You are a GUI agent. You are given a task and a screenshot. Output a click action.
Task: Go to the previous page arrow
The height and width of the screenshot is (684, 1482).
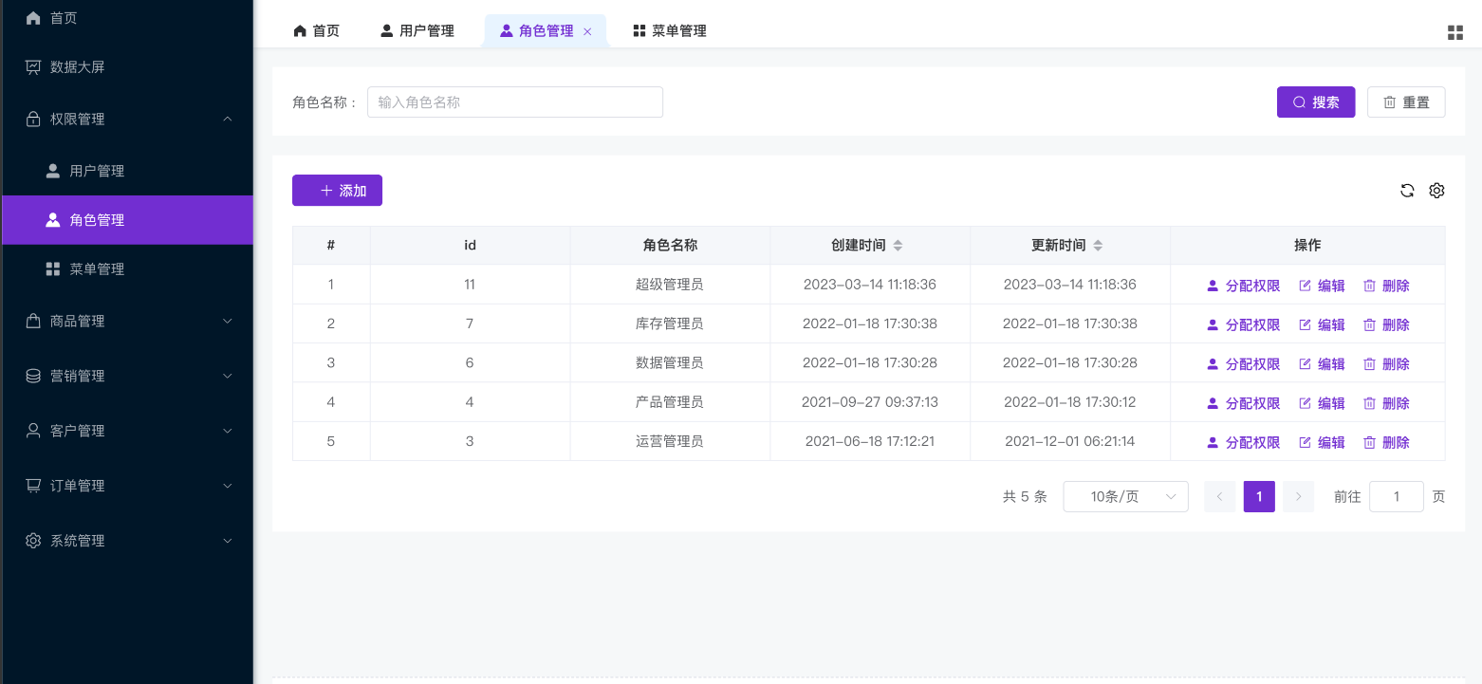tap(1219, 497)
